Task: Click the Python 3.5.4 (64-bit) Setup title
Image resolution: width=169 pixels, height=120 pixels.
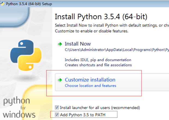Action: [29, 4]
